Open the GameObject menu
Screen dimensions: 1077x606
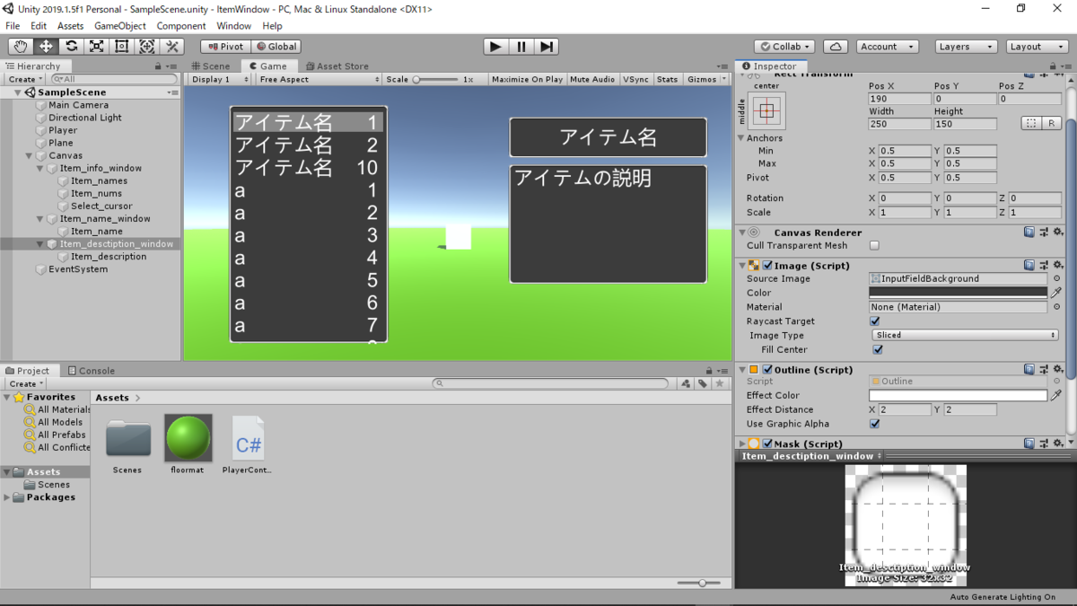[120, 26]
